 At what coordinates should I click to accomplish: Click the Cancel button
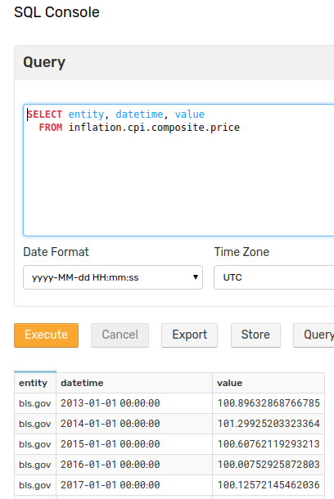120,335
